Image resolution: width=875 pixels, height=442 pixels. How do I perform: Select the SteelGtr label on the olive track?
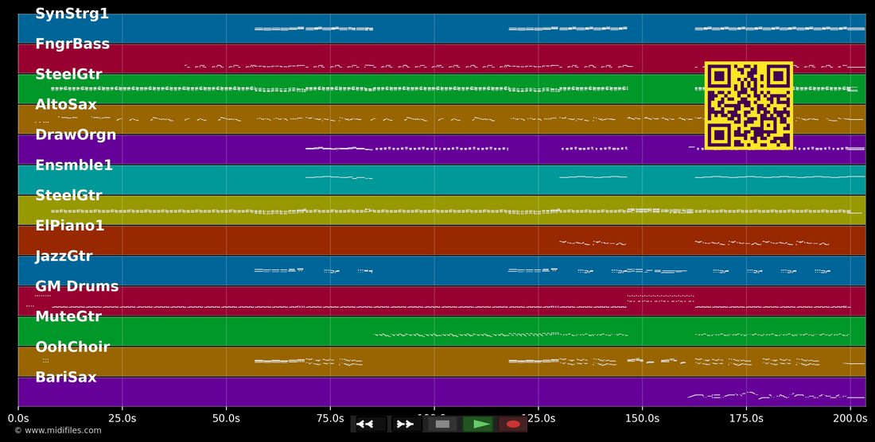pyautogui.click(x=68, y=195)
